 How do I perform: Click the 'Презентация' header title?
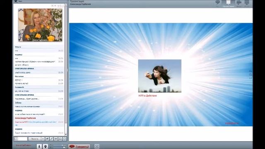[x=77, y=1]
